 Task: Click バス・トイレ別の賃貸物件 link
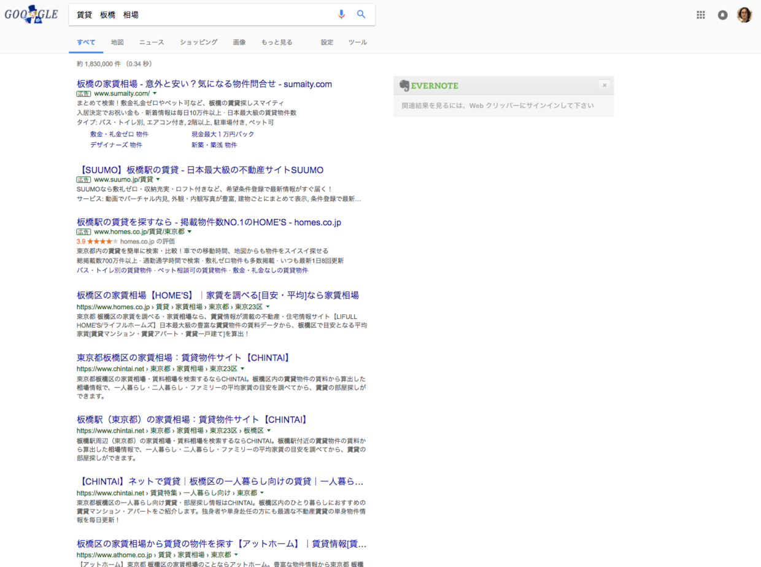tap(114, 270)
